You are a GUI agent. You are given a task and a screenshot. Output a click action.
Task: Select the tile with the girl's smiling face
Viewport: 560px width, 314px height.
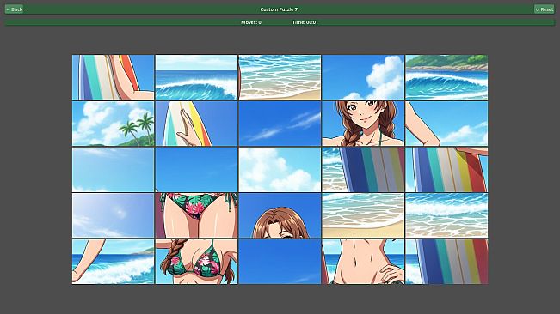[x=363, y=124]
